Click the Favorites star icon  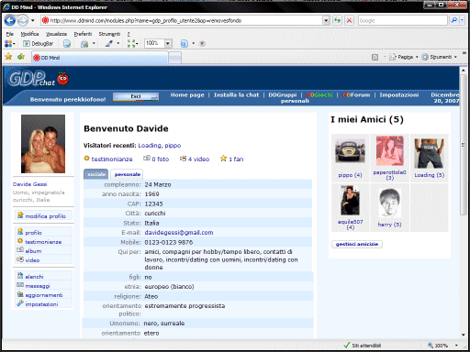click(x=8, y=57)
